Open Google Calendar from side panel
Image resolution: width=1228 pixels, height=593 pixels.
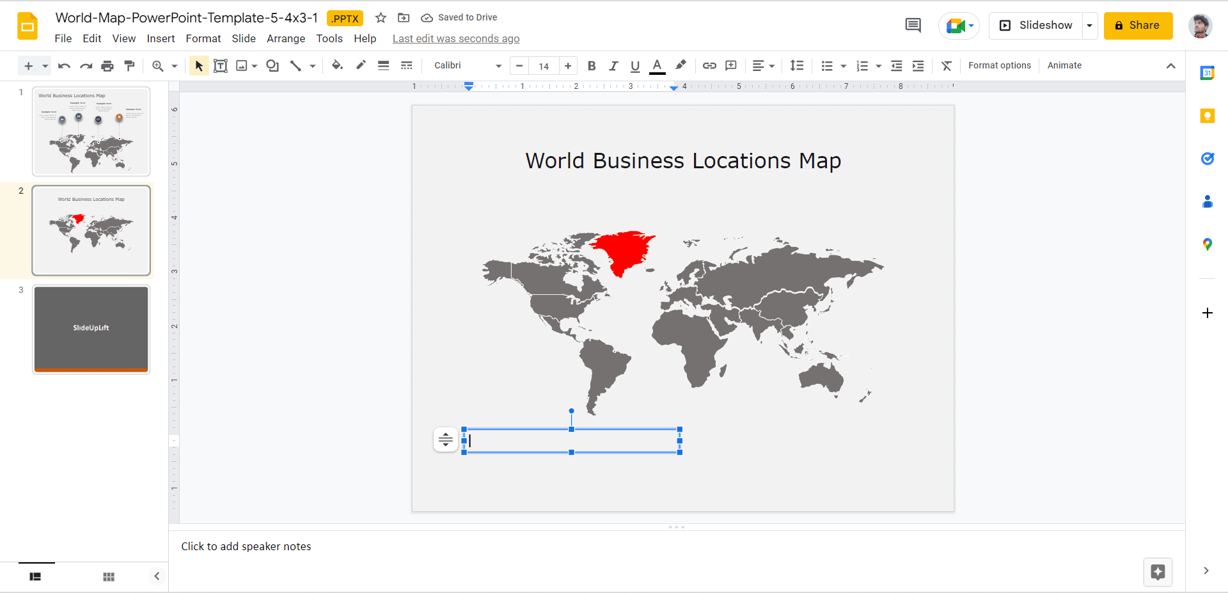pos(1208,72)
